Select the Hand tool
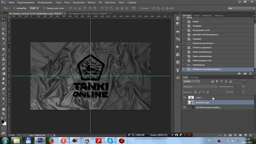256x144 pixels. (x=4, y=109)
